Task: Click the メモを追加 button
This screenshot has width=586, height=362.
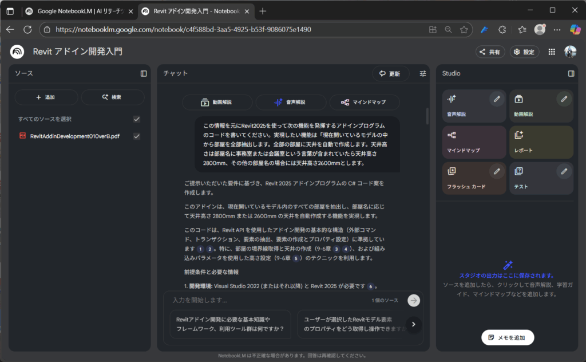Action: tap(508, 337)
